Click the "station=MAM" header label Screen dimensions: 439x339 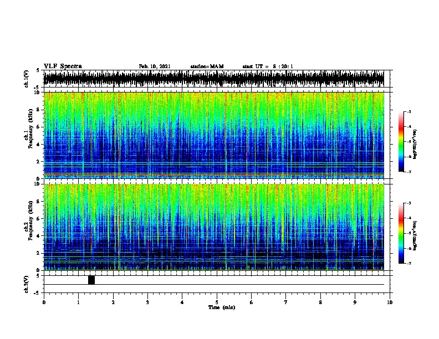207,66
